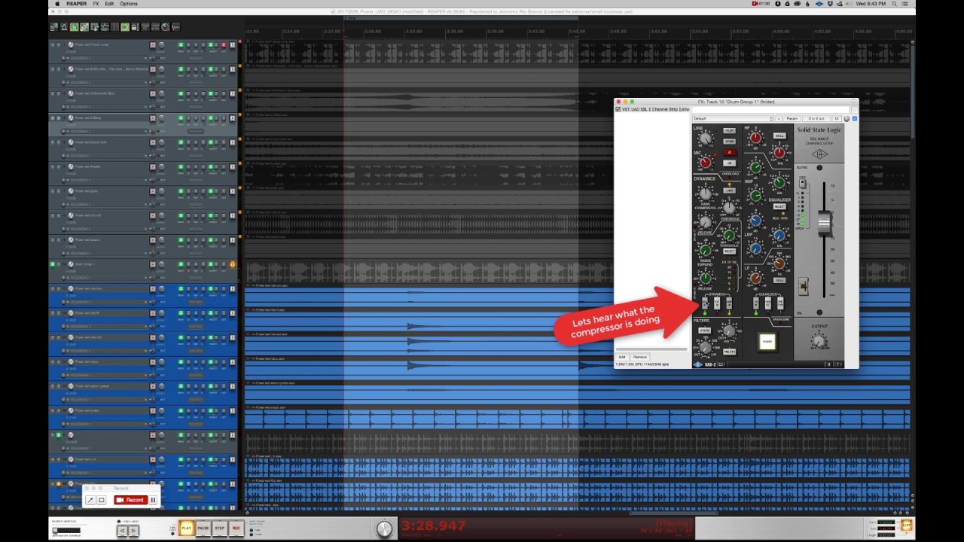This screenshot has width=964, height=542.
Task: Click the pause button in Record widget
Action: (153, 500)
